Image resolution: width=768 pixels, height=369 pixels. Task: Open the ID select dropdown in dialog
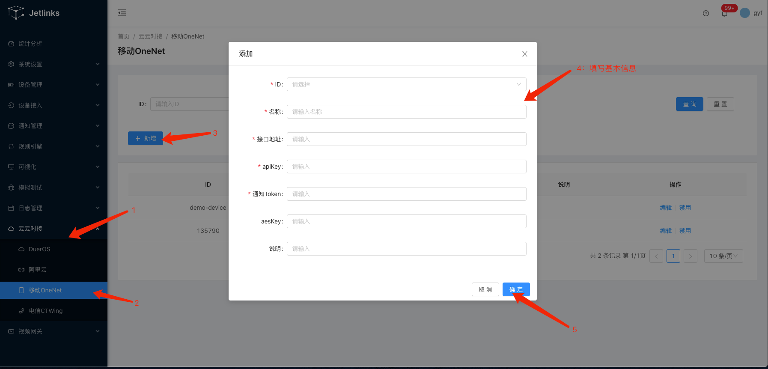(406, 84)
